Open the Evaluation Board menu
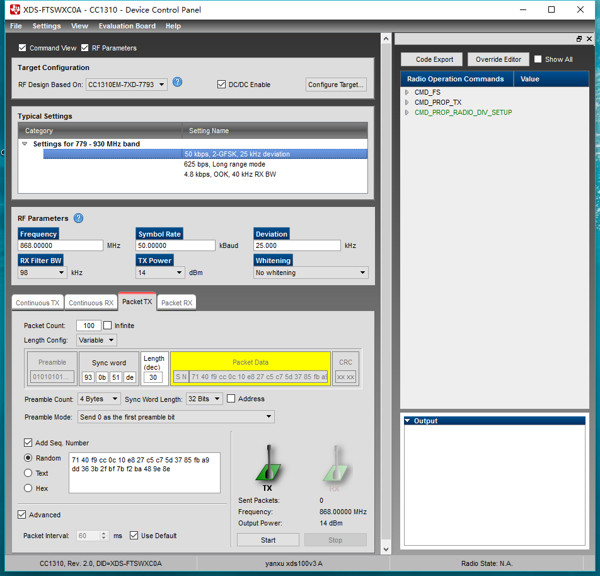The image size is (600, 576). coord(127,26)
